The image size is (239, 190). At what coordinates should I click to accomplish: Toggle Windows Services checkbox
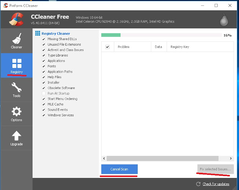coord(44,115)
